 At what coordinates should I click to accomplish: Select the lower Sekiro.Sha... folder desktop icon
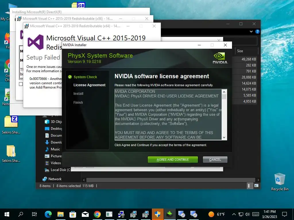point(11,154)
